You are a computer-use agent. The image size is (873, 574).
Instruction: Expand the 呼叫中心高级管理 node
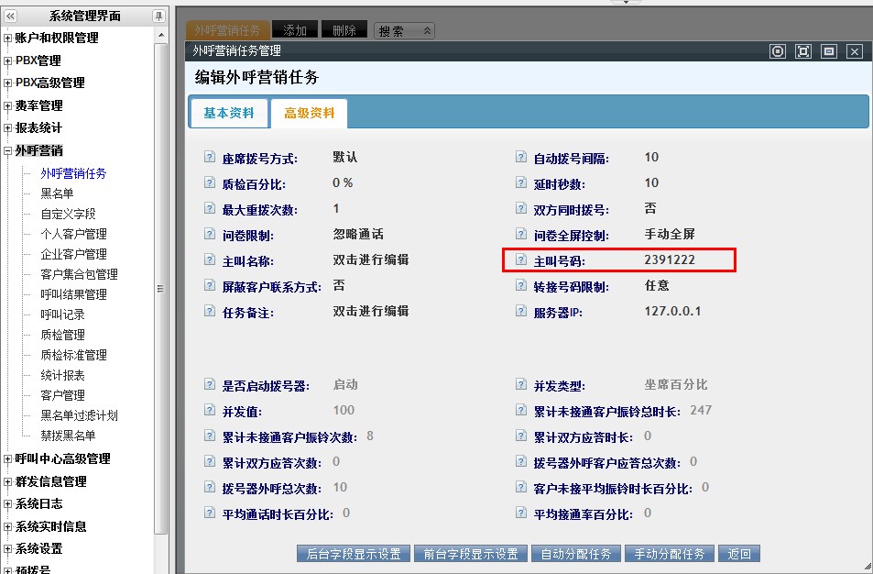pos(7,459)
